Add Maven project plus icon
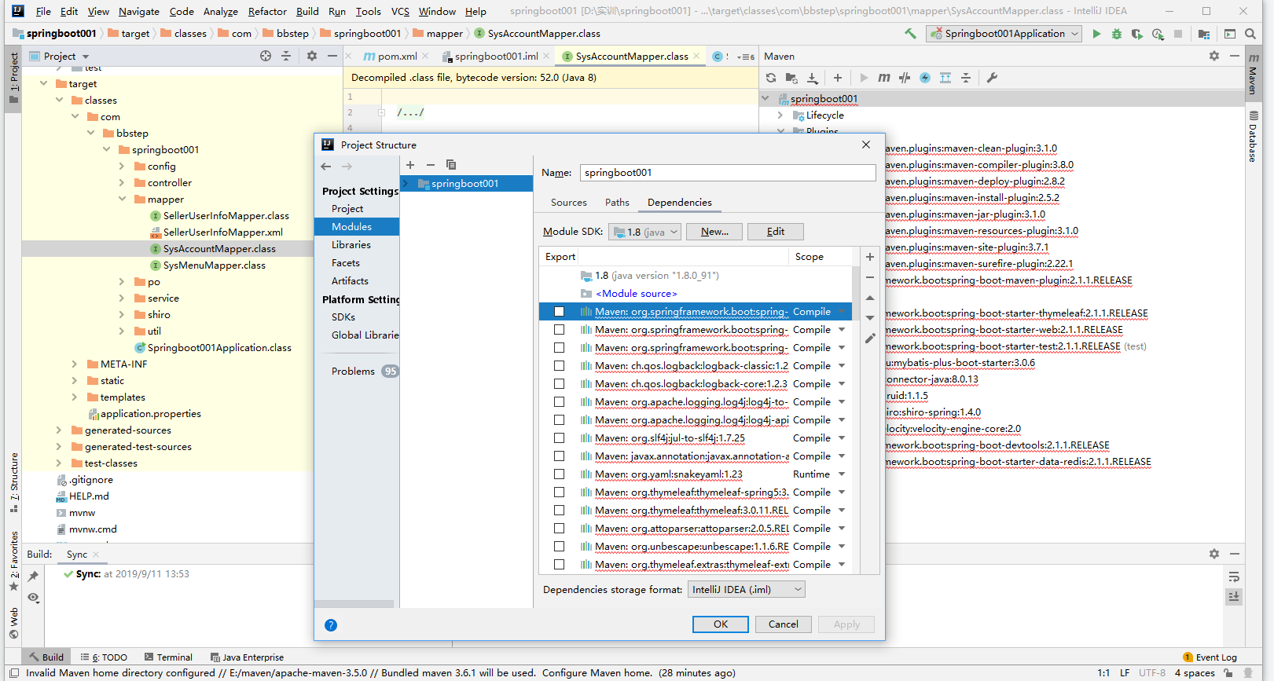The width and height of the screenshot is (1274, 681). [838, 78]
